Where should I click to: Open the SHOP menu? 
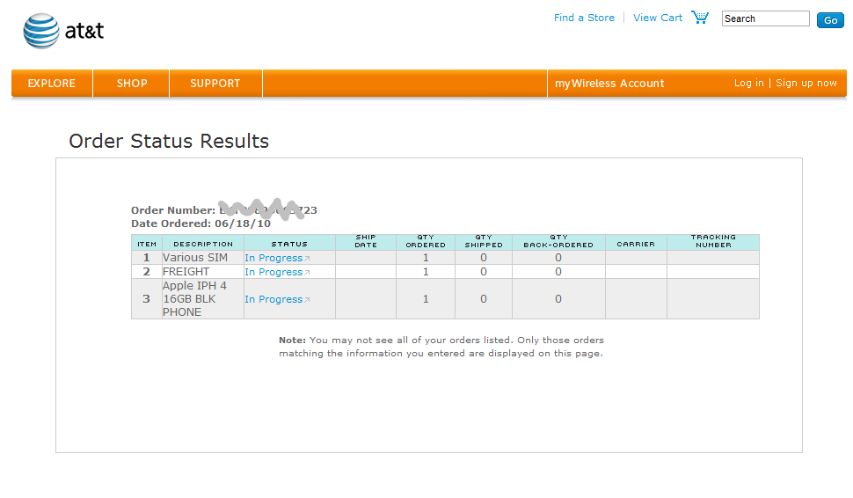point(132,84)
